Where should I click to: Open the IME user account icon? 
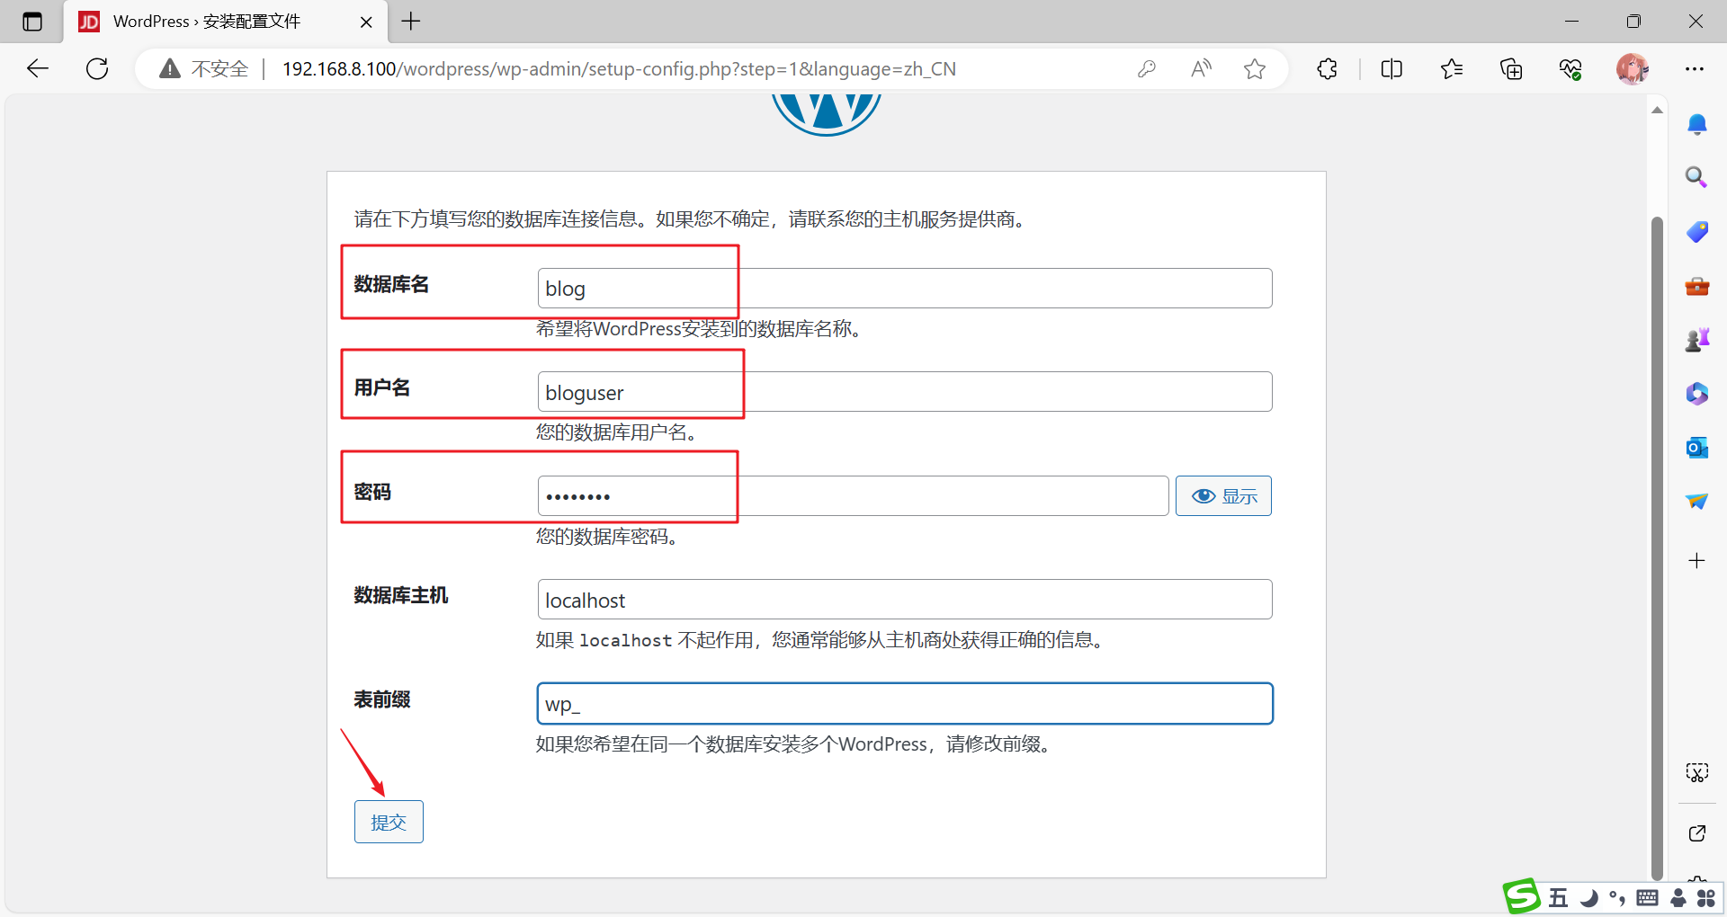click(1678, 898)
